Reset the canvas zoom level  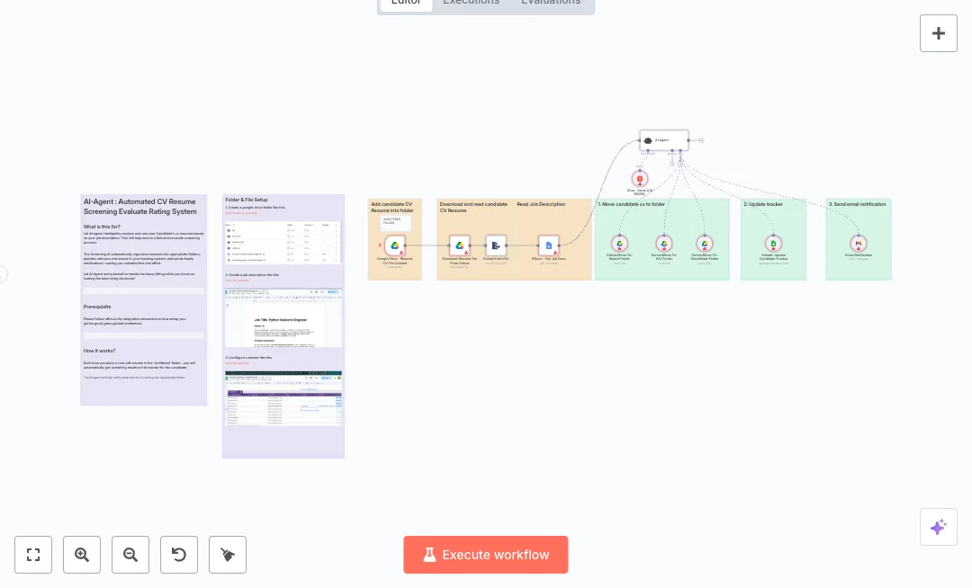click(179, 555)
